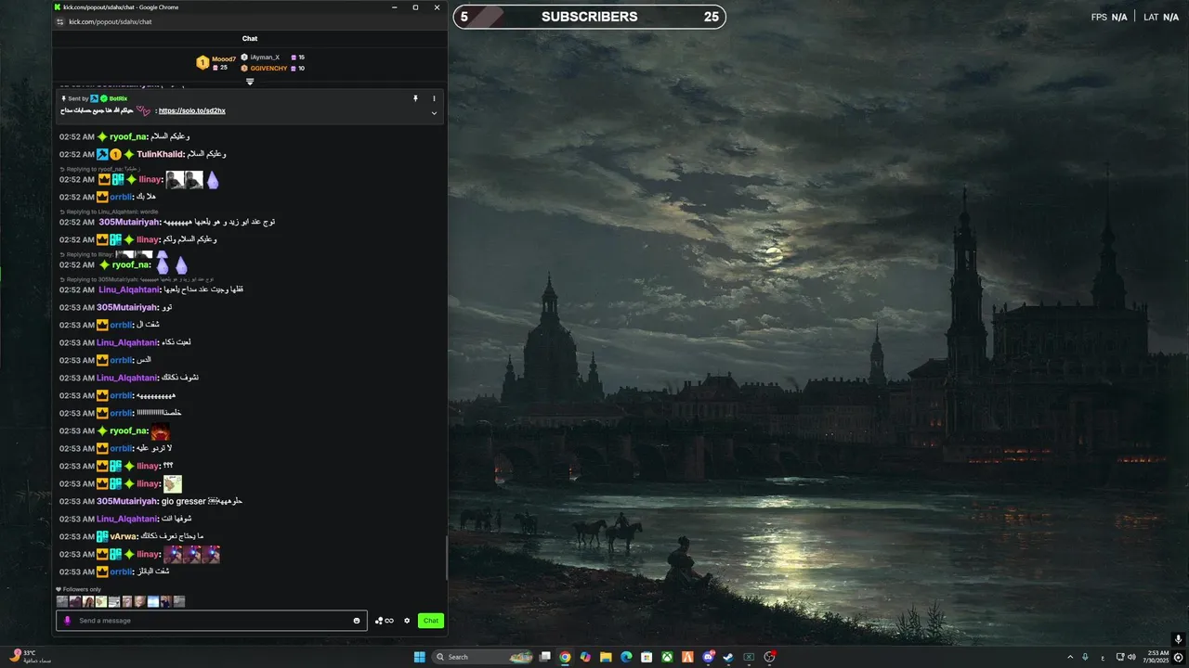Show hidden system tray icons
This screenshot has height=668, width=1189.
click(1069, 657)
